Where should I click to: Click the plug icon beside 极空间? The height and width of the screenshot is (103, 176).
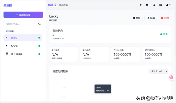pos(7,45)
